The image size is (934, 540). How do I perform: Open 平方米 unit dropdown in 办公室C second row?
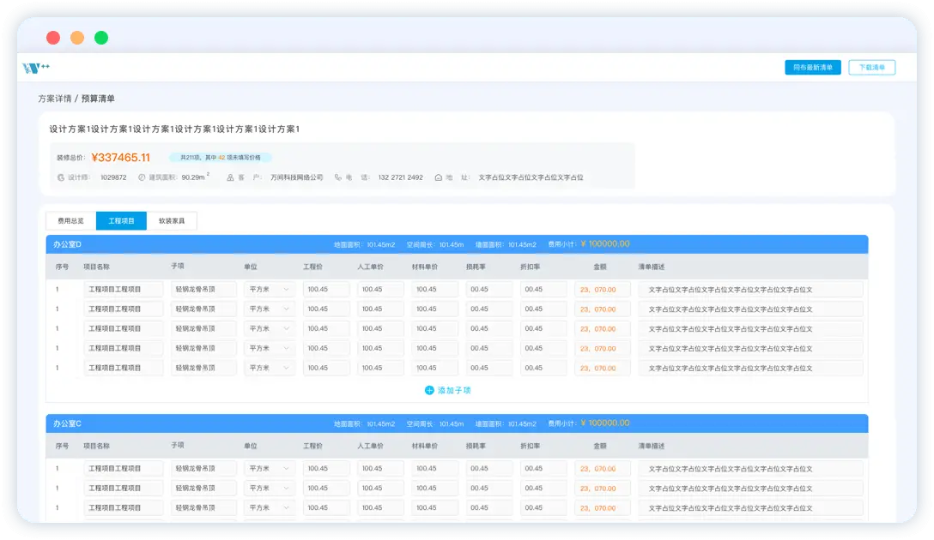pos(270,488)
